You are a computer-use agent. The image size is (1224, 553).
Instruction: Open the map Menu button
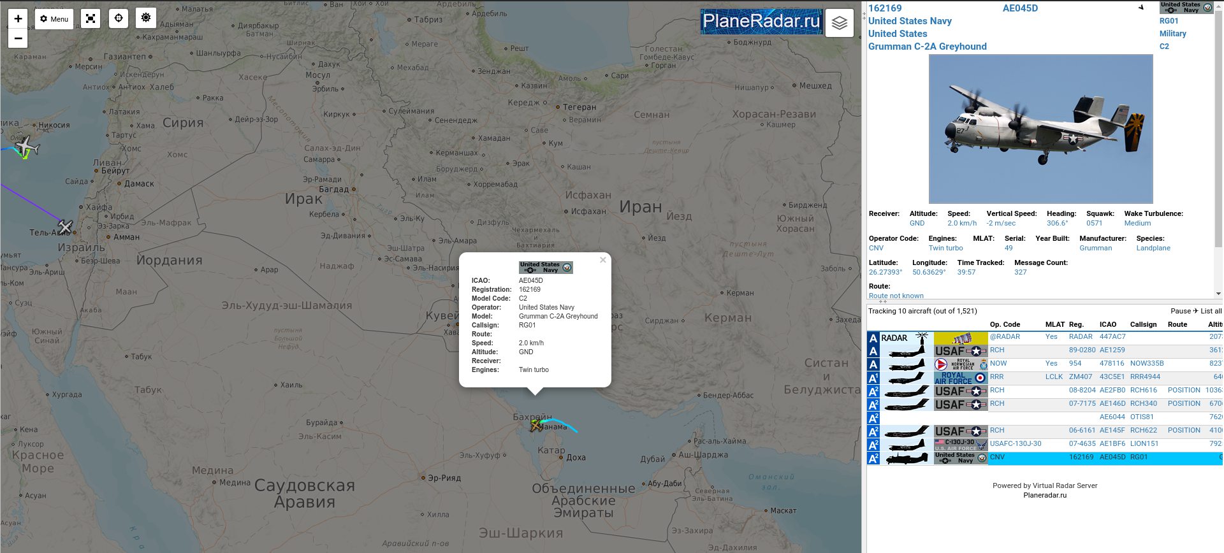tap(54, 19)
